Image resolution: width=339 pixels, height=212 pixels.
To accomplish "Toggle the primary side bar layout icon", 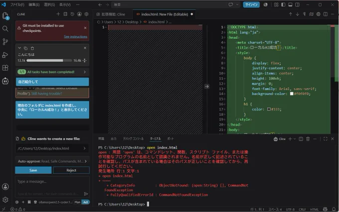I will point(283,4).
